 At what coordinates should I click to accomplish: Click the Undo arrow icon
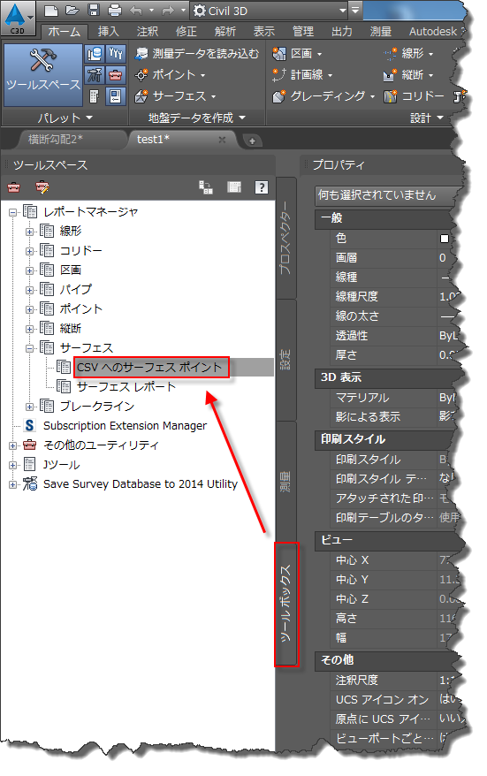(135, 11)
